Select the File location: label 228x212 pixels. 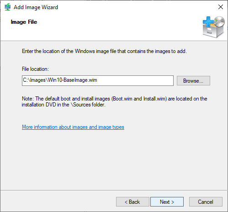tap(35, 69)
